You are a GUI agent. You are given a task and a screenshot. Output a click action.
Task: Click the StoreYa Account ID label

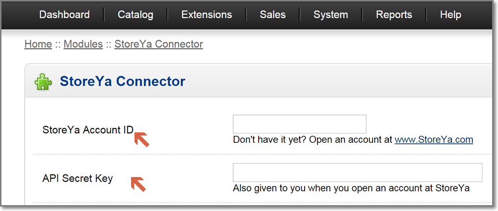click(x=88, y=130)
